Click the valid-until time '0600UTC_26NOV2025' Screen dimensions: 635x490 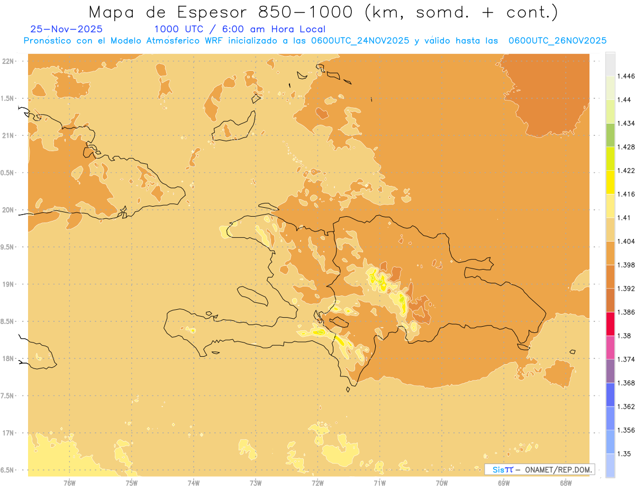(x=557, y=41)
